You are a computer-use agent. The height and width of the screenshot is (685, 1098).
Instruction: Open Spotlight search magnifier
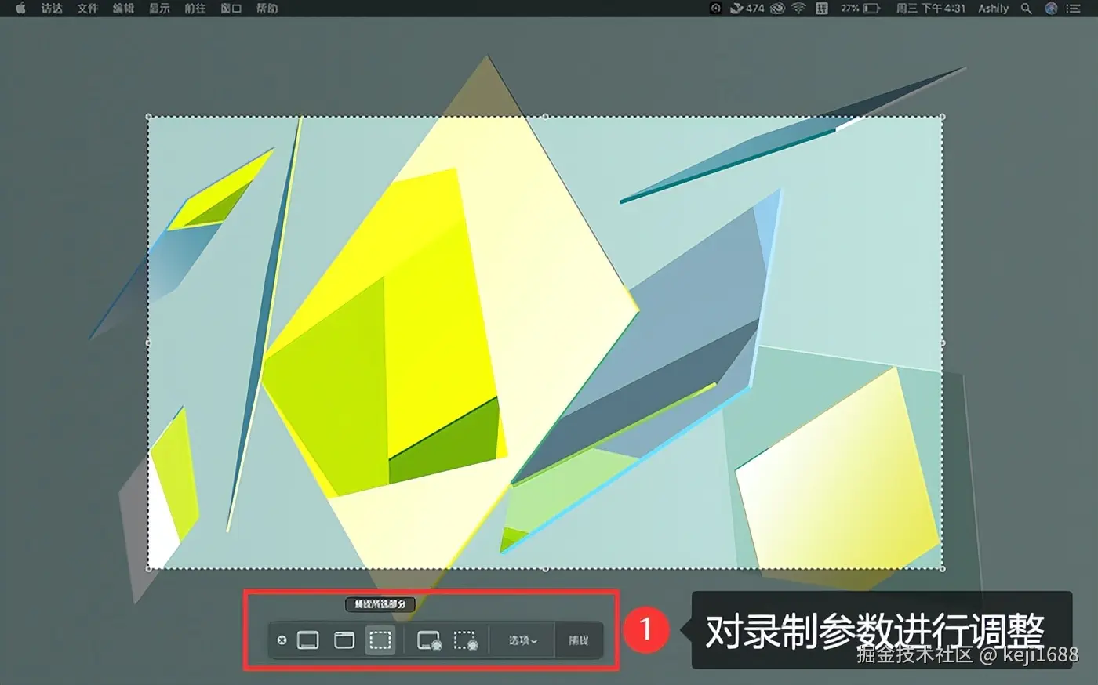tap(1027, 8)
